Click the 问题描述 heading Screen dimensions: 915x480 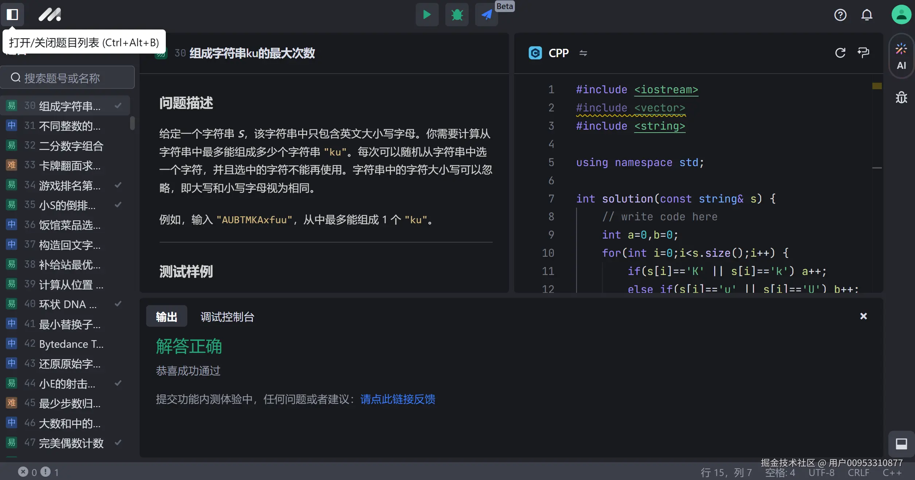[x=186, y=103]
